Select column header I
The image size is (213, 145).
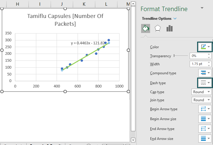click(40, 4)
